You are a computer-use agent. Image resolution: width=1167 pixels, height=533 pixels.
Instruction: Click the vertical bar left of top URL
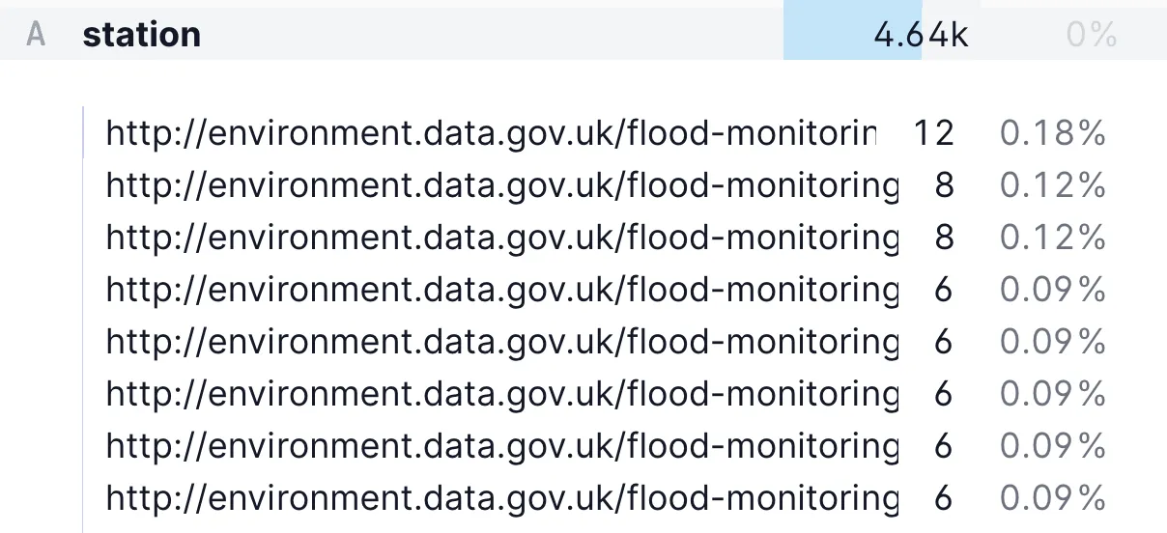pyautogui.click(x=83, y=133)
